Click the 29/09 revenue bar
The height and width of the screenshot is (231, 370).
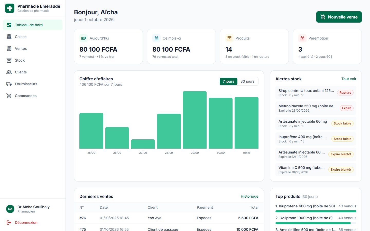pyautogui.click(x=195, y=120)
